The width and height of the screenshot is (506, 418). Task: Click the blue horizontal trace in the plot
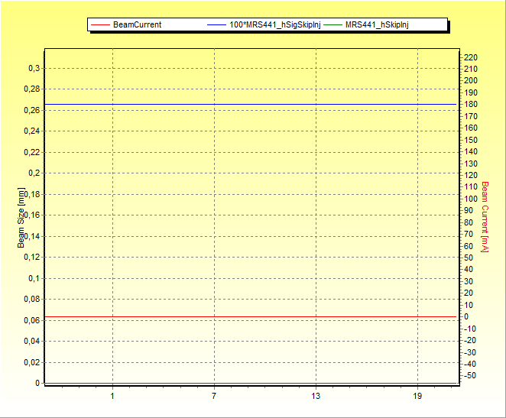coord(252,104)
